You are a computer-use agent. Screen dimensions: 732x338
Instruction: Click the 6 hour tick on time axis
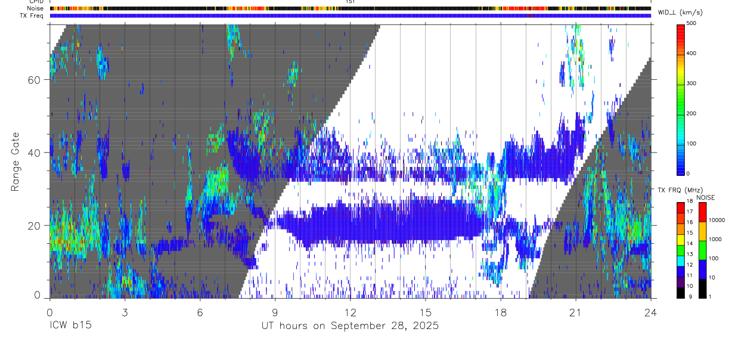(x=200, y=312)
